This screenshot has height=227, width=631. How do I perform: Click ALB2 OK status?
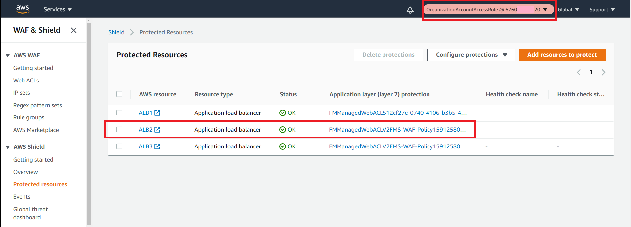point(288,130)
